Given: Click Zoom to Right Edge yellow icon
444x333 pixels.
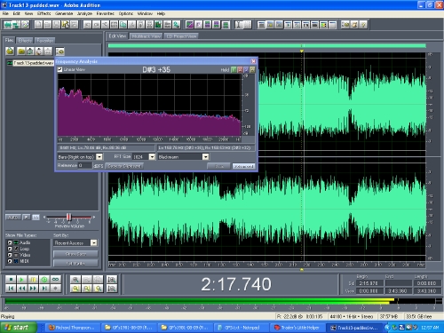Looking at the screenshot, I should 98,289.
